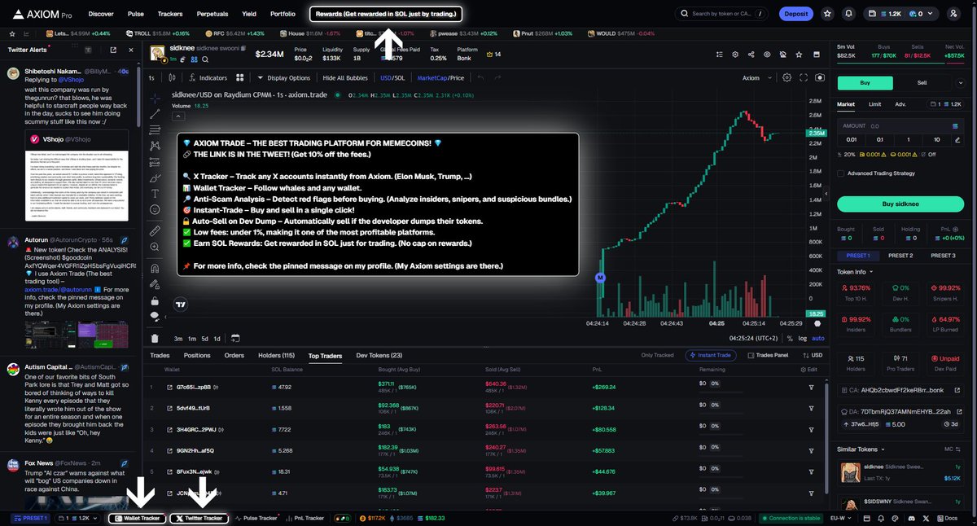Enter chart fullscreen mode

pyautogui.click(x=804, y=78)
